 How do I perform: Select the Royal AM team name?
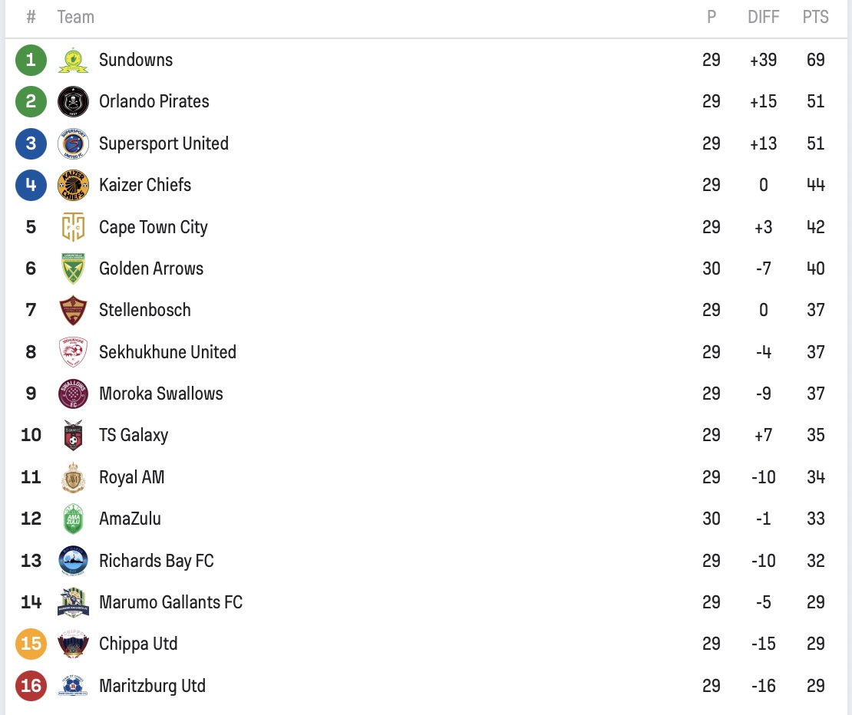[131, 477]
